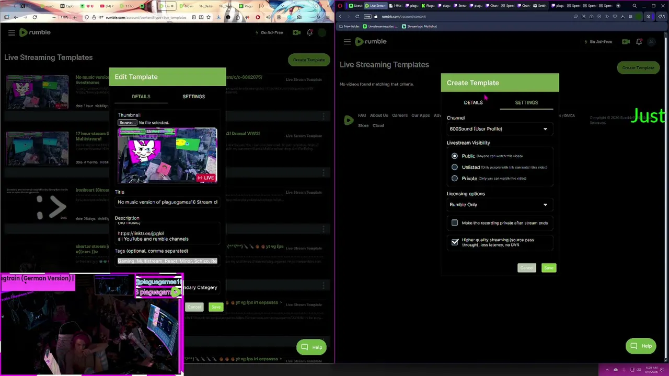Screen dimensions: 669x376
Task: Open hamburger menu in left Rumble window
Action: [x=11, y=32]
